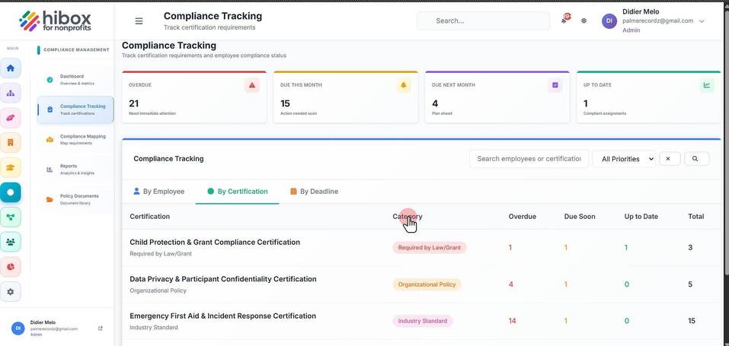Select Compliance Tracking menu item
Screen dimensions: 729x346
(75, 110)
